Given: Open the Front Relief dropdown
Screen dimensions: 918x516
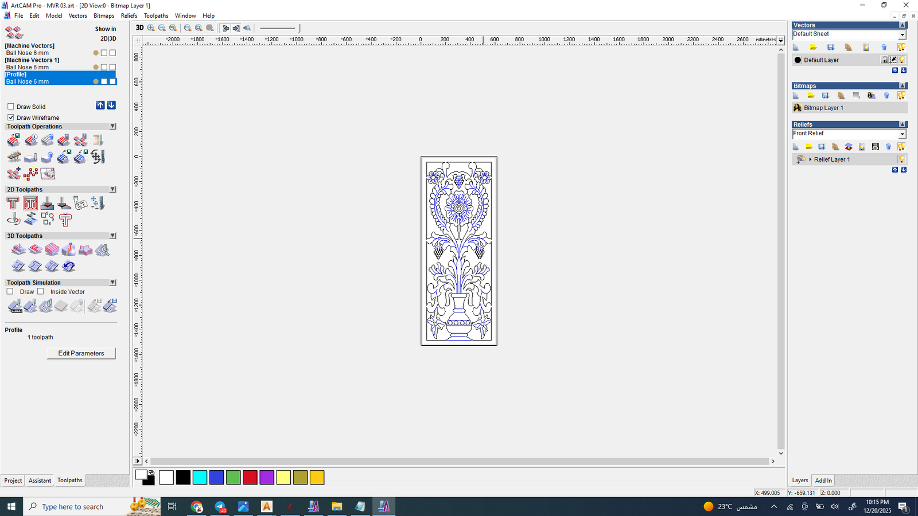Looking at the screenshot, I should coord(902,134).
